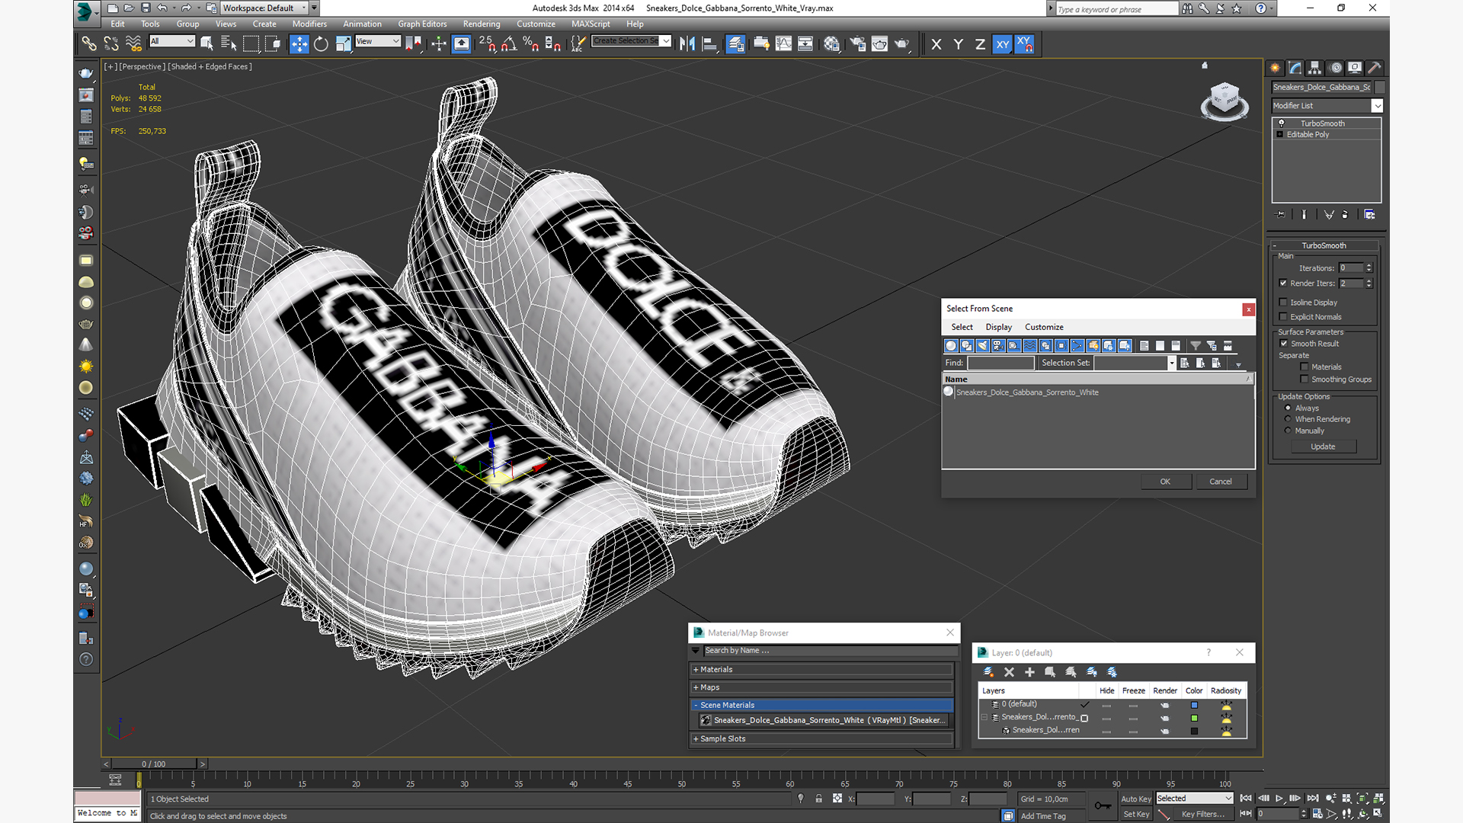Open the Modifier List dropdown
This screenshot has height=823, width=1463.
(1327, 106)
